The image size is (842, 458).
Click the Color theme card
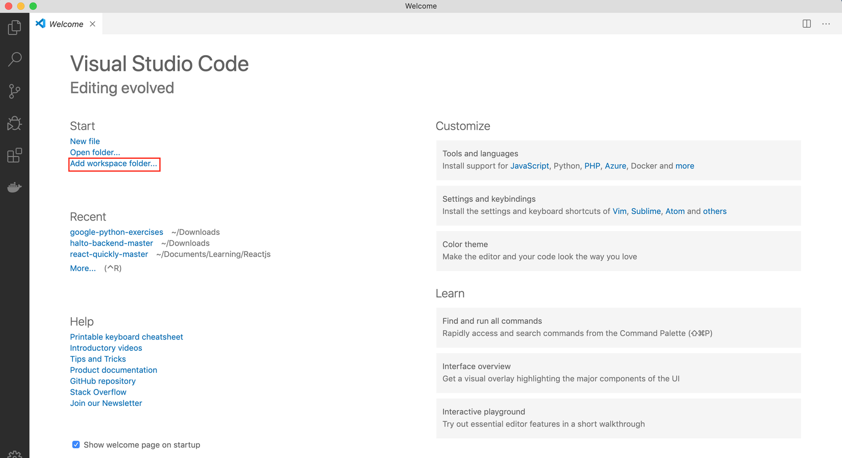point(618,251)
